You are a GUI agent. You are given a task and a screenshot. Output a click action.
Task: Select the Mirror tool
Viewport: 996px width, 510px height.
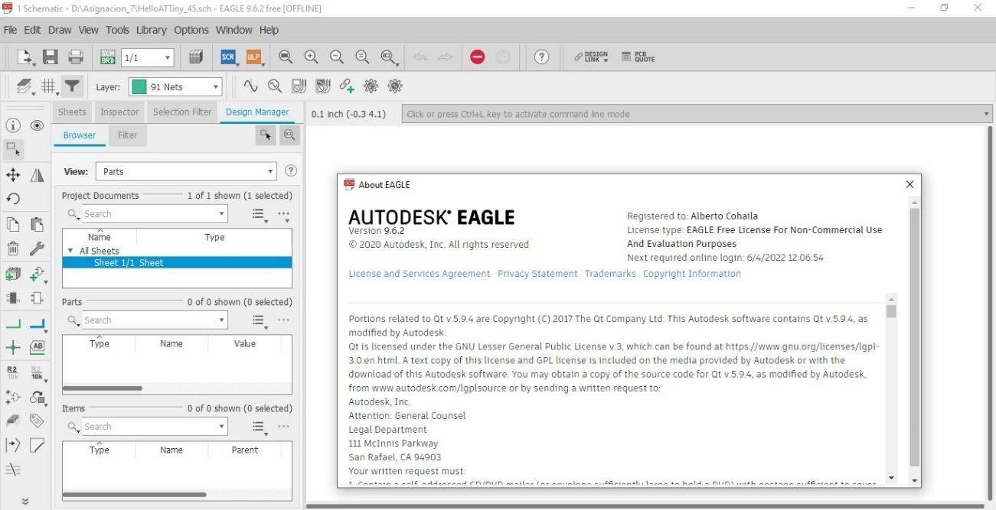pos(37,175)
